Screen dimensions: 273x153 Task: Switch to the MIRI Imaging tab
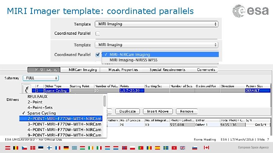coord(44,70)
